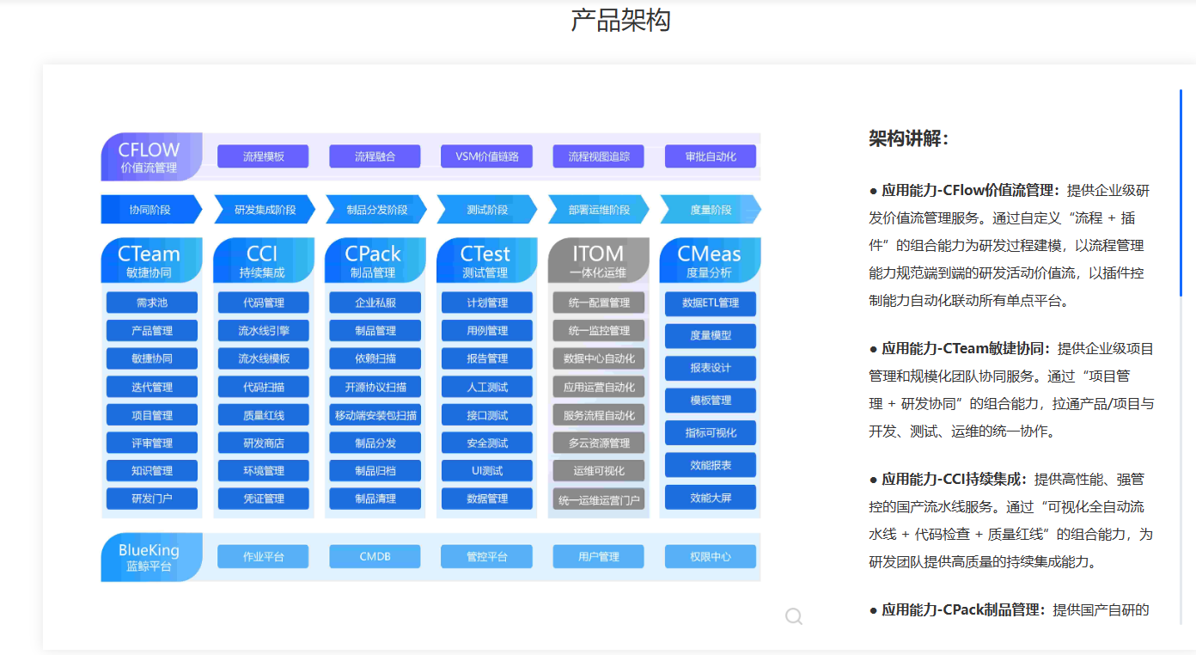This screenshot has width=1196, height=655.
Task: Click the 统一运维运营门户 item
Action: (599, 499)
